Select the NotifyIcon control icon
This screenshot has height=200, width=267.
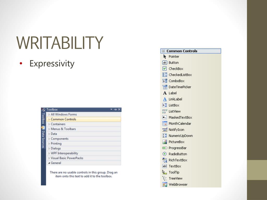[x=165, y=130]
